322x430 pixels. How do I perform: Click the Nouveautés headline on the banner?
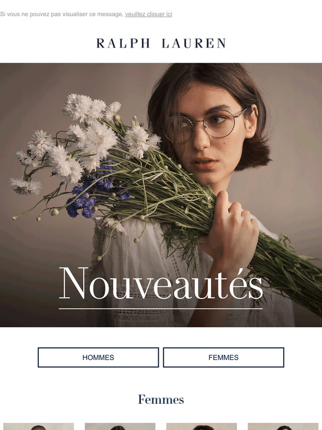pyautogui.click(x=161, y=283)
